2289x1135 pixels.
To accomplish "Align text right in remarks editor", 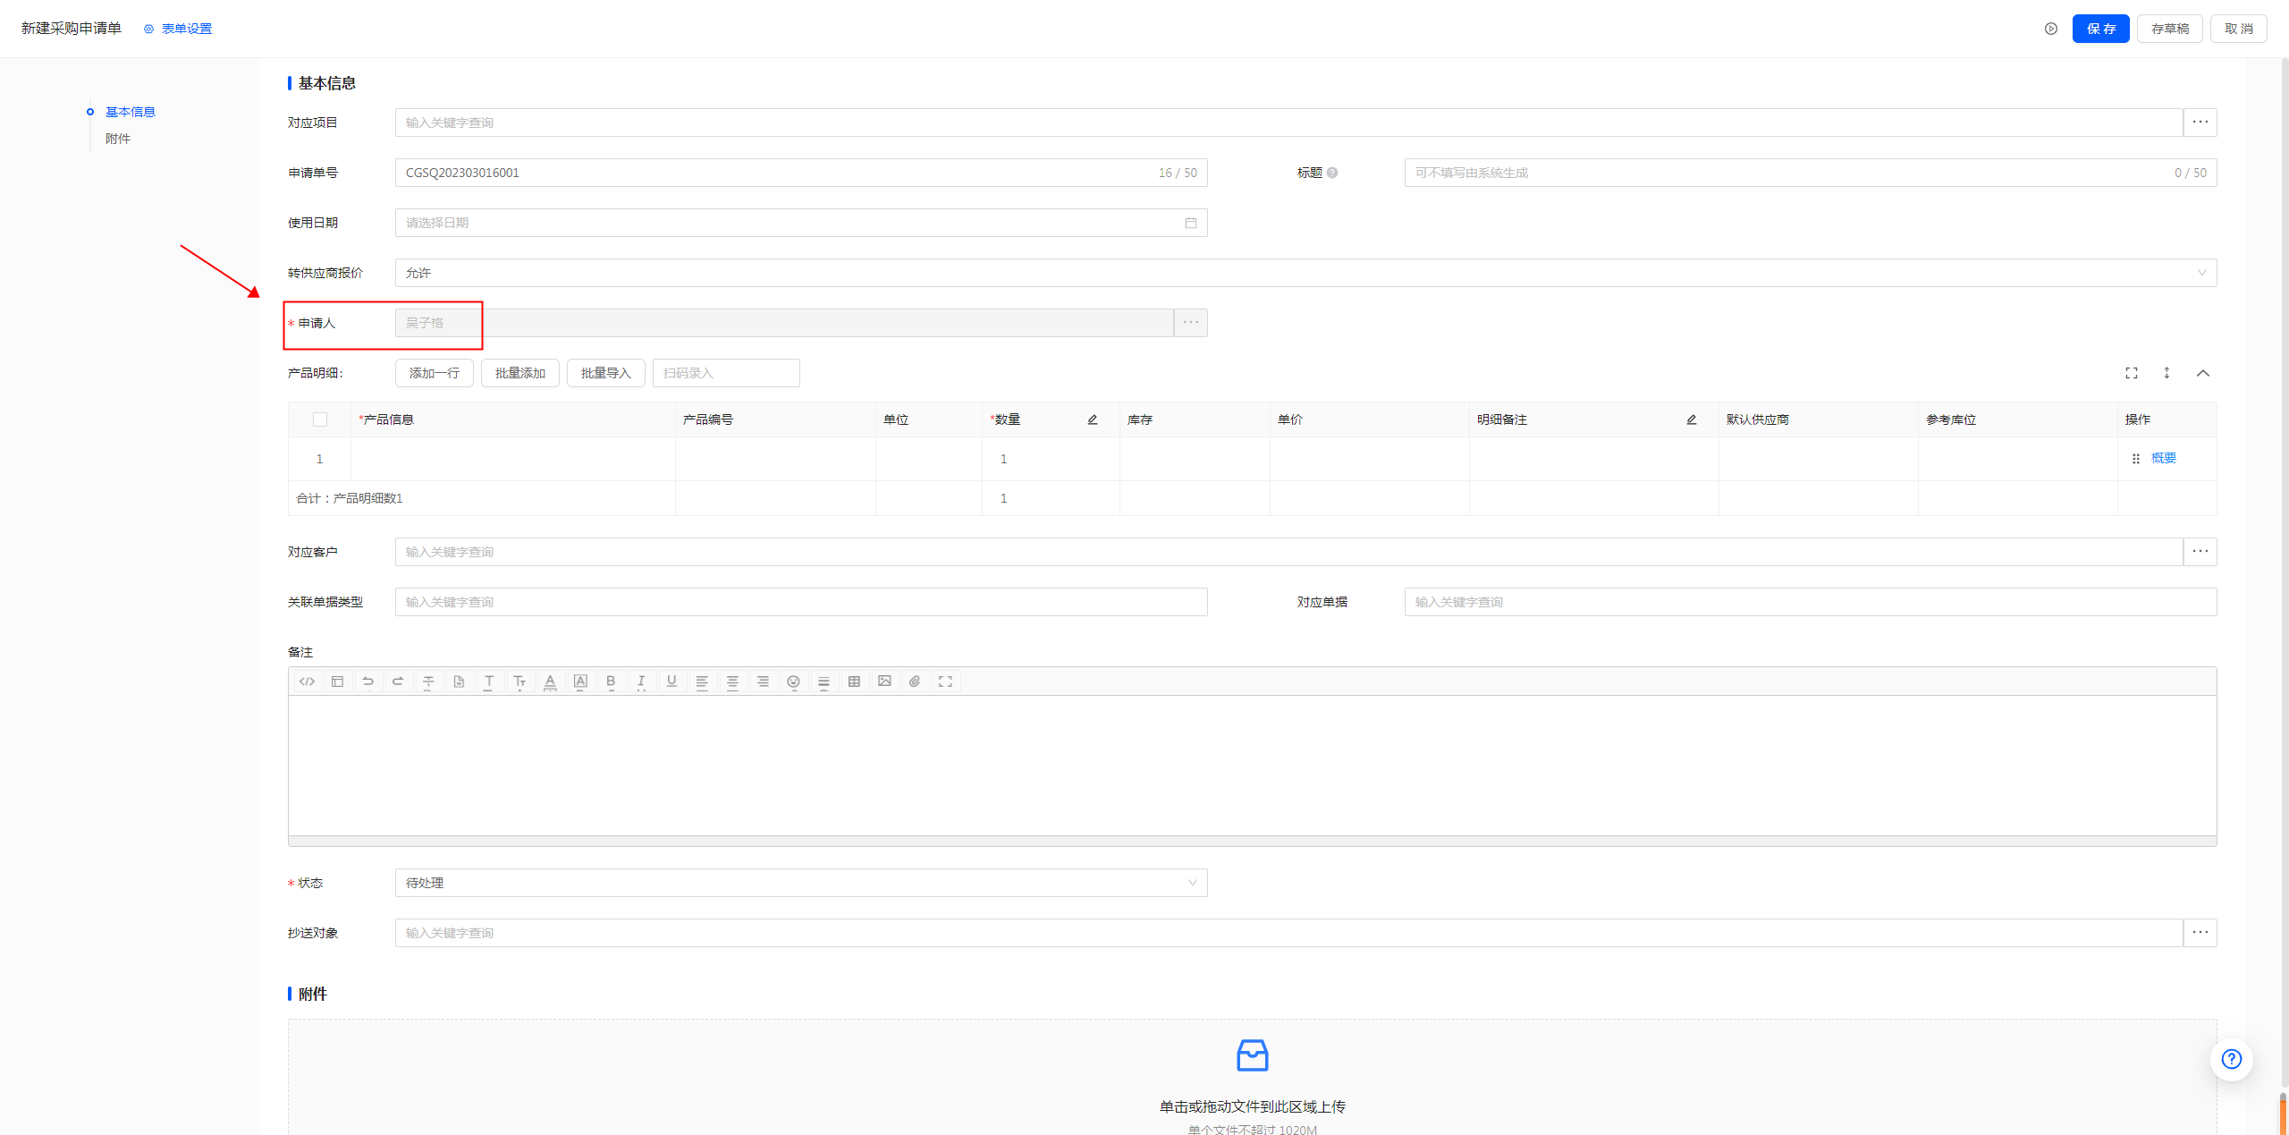I will pos(763,682).
